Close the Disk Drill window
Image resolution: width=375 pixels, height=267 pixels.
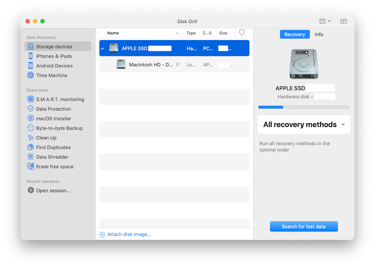28,21
